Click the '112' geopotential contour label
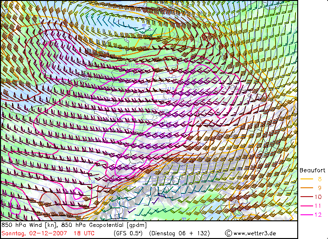 click(x=132, y=65)
